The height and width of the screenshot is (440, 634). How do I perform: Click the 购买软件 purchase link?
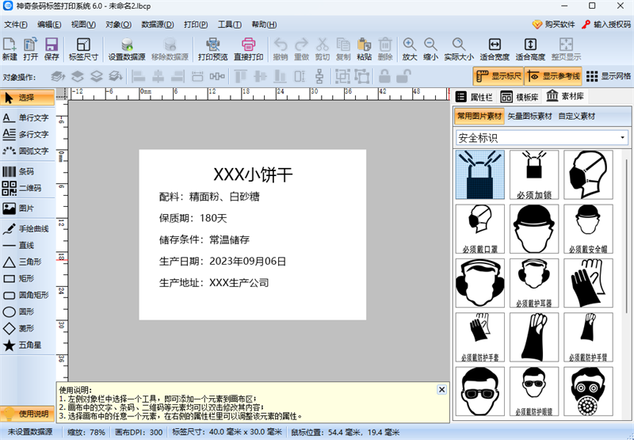coord(553,25)
